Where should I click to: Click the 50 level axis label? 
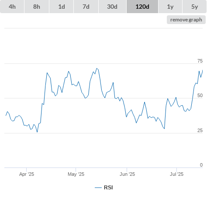point(200,95)
